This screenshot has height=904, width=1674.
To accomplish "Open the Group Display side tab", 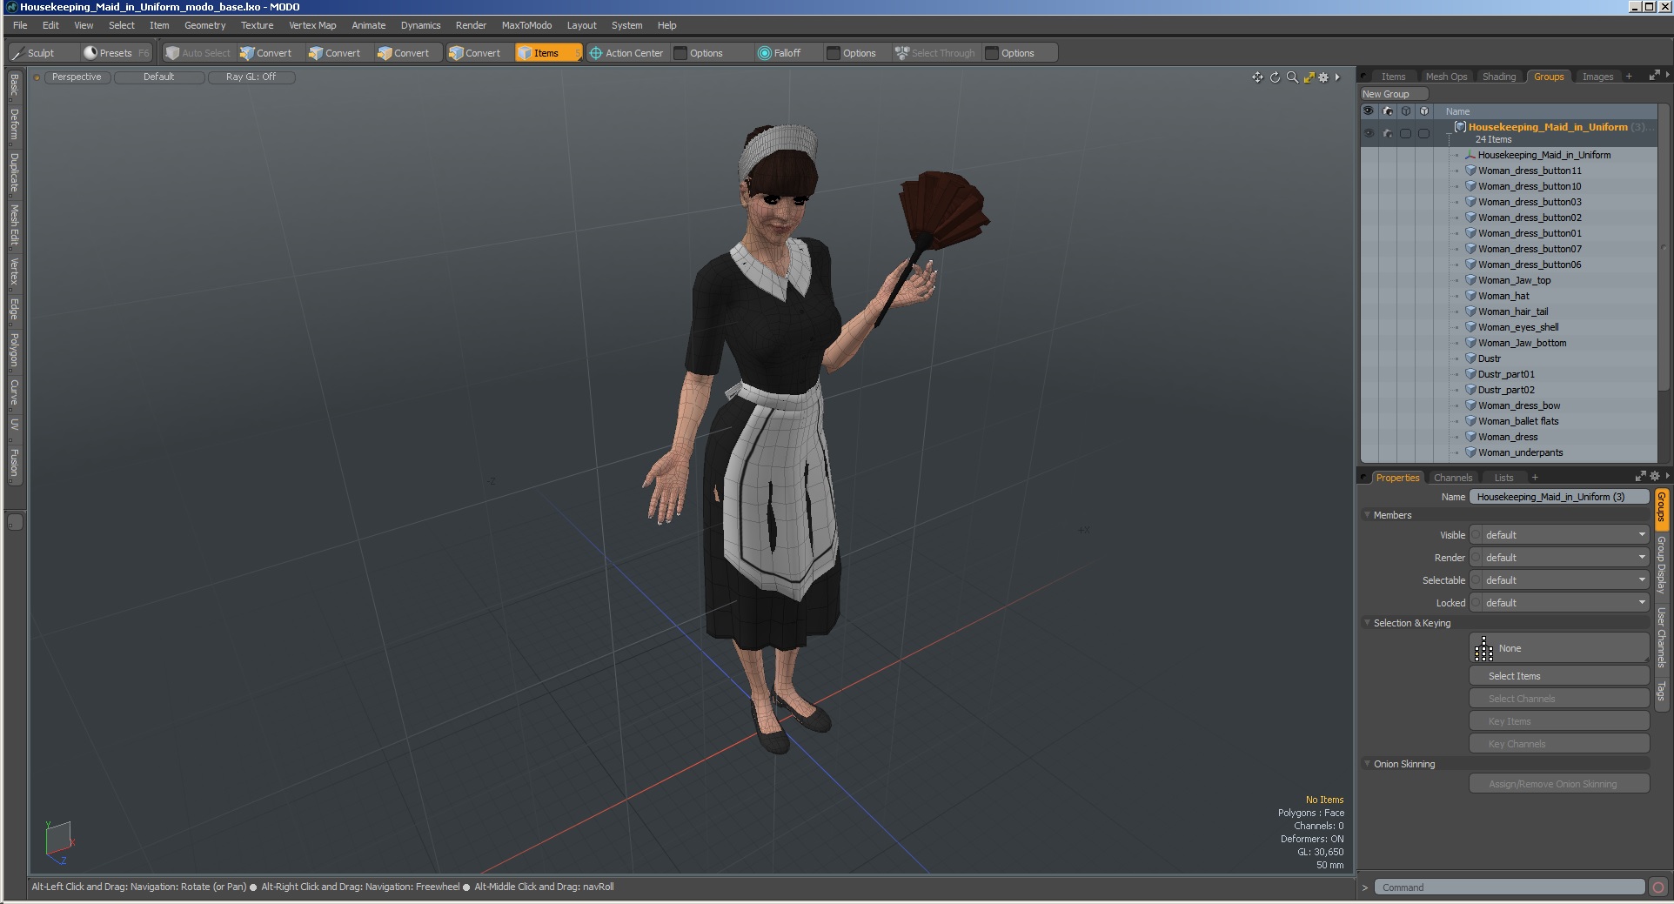I will pyautogui.click(x=1661, y=565).
